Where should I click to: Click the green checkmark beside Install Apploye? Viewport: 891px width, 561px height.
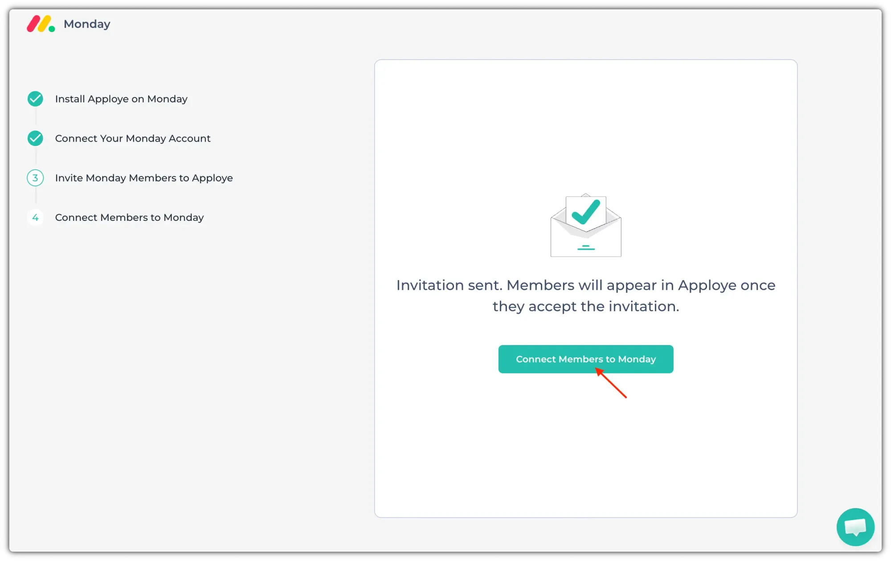pos(35,99)
